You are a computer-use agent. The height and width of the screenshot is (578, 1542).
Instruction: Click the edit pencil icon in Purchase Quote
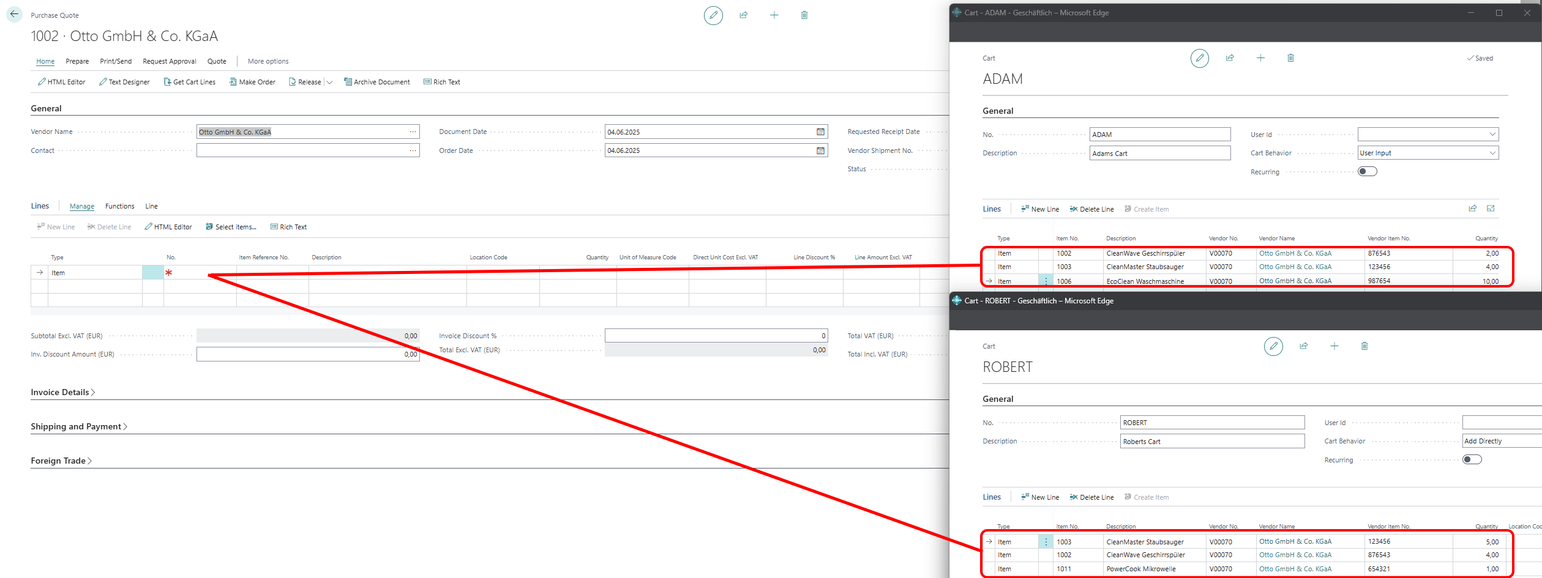tap(713, 15)
